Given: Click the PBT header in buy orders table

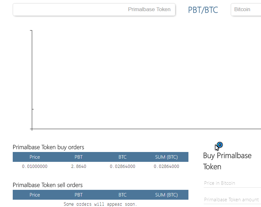Looking at the screenshot, I should (x=79, y=157).
